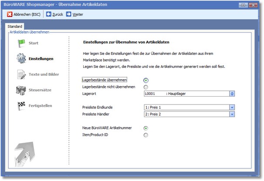264x181 pixels.
Task: Choose Neue BüroWARE Artikelnummer option
Action: 146,128
